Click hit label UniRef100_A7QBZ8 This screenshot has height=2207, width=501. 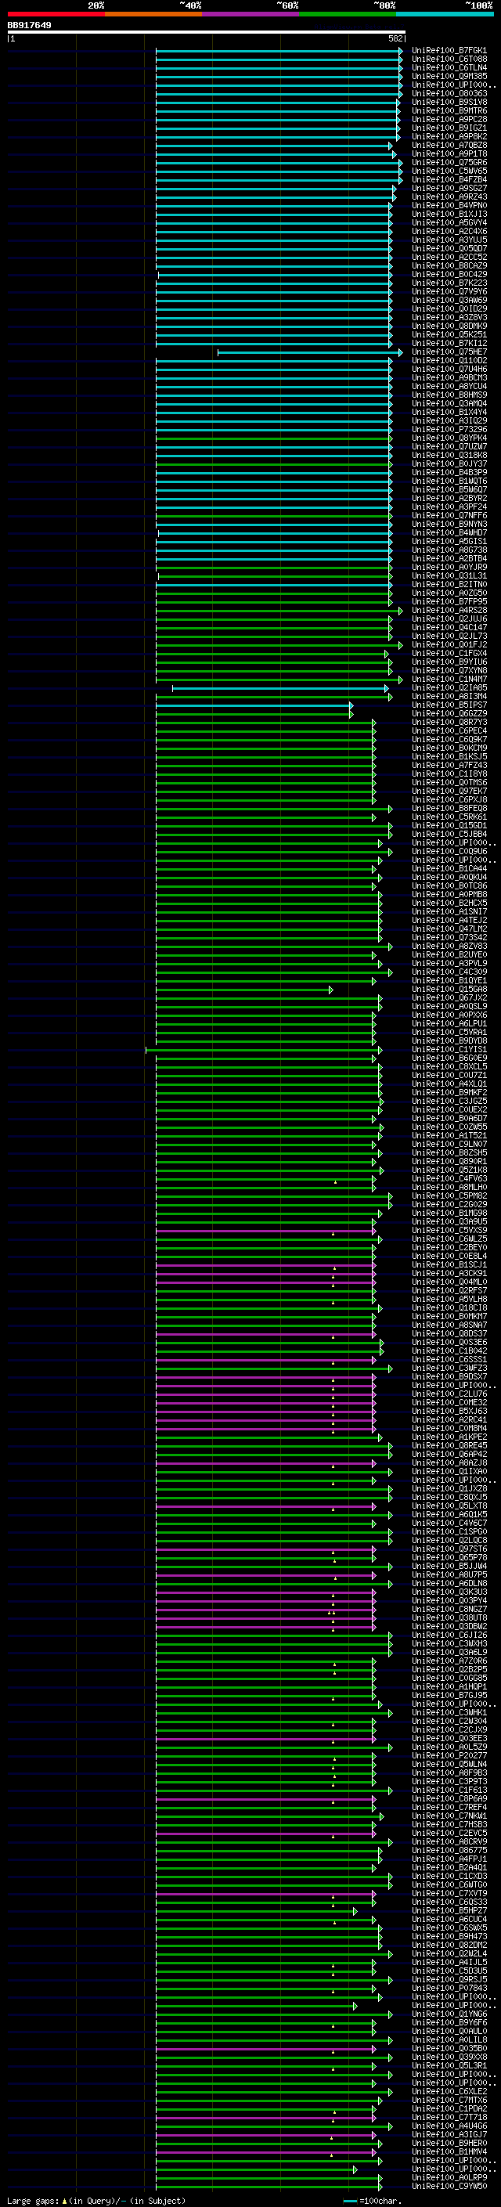[449, 145]
